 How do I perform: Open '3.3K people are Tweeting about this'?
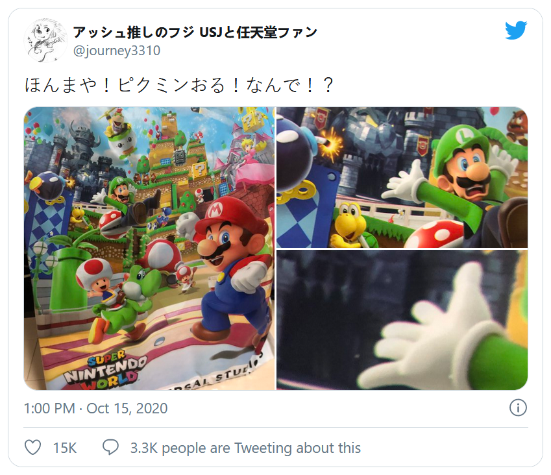[245, 448]
